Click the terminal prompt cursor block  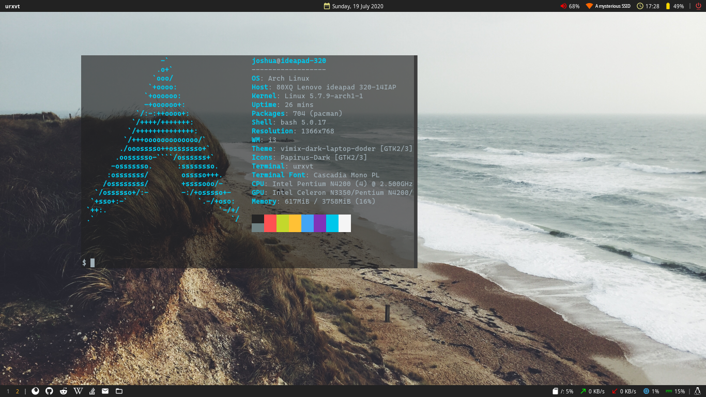pos(93,263)
